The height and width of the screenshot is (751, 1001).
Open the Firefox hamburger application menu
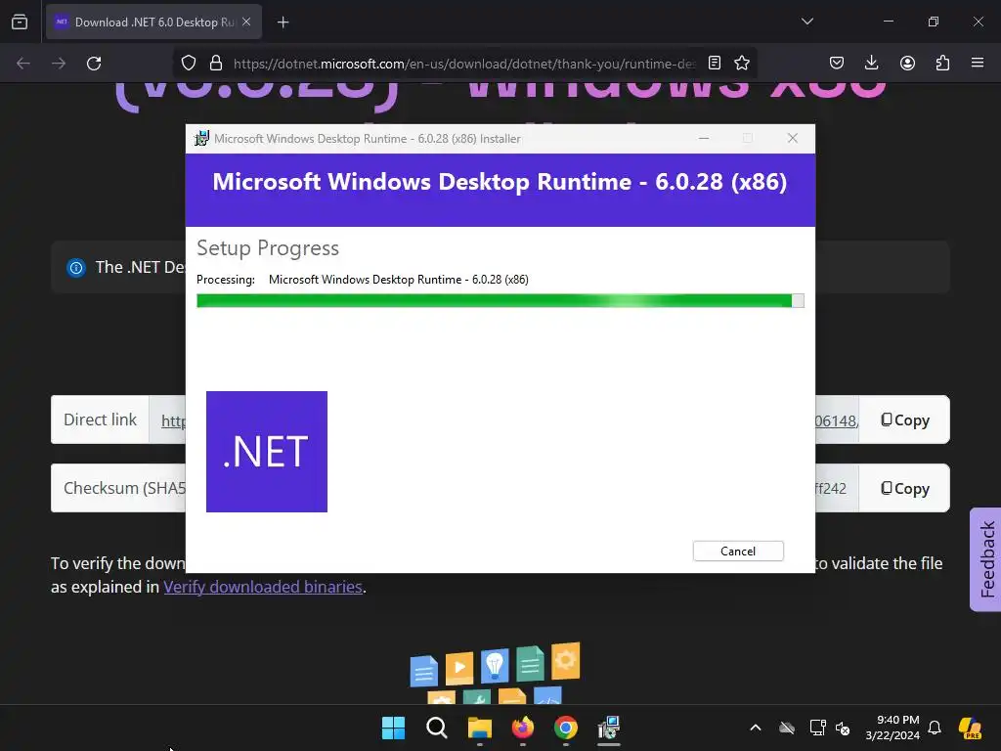tap(978, 64)
